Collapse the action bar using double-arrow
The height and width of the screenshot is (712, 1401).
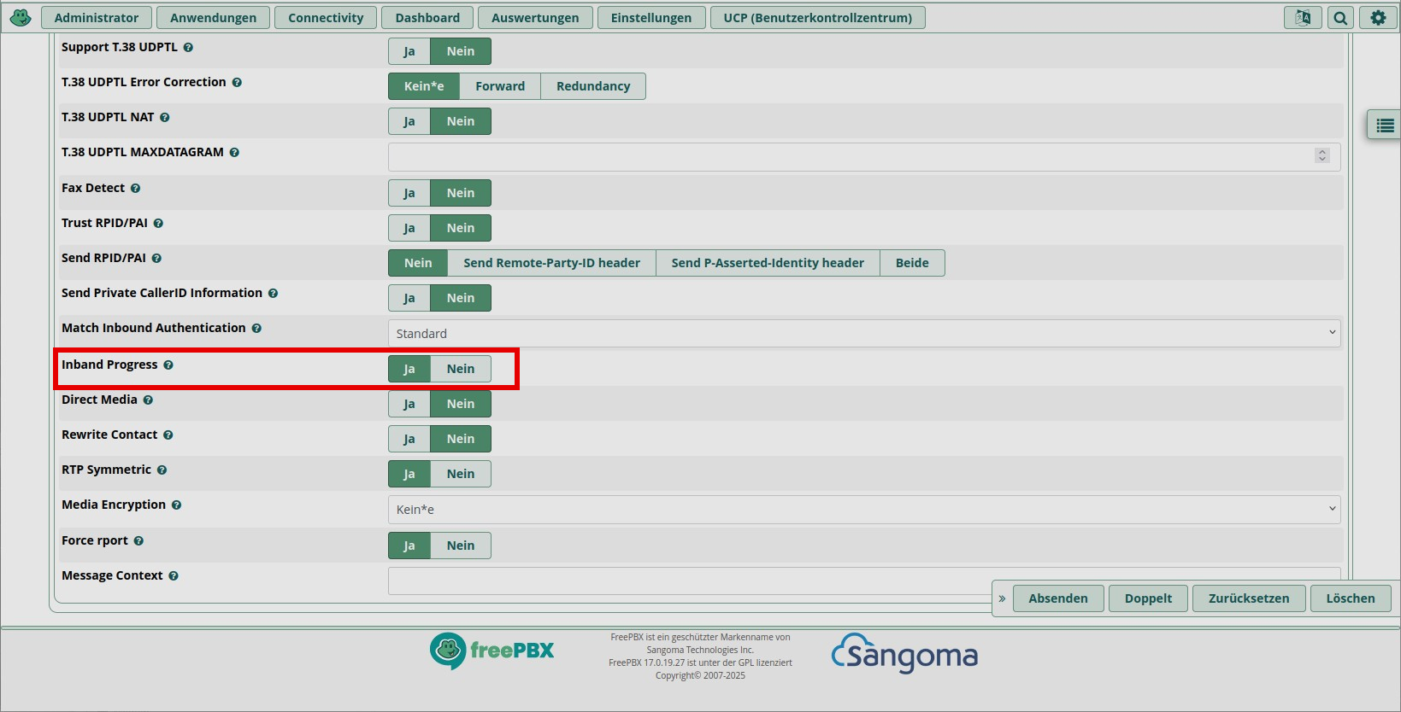(1002, 598)
